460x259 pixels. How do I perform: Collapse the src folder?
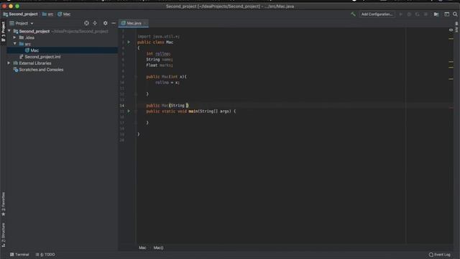[14, 44]
